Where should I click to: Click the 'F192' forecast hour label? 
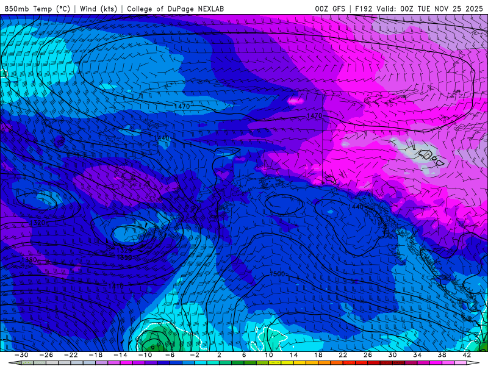pyautogui.click(x=364, y=9)
